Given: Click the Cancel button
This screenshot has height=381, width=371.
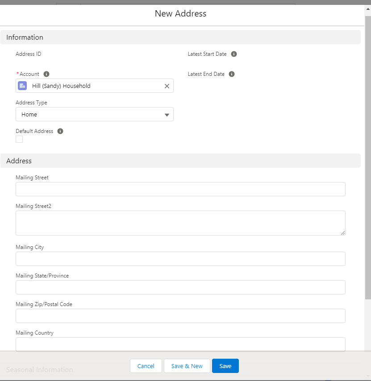Looking at the screenshot, I should point(146,365).
